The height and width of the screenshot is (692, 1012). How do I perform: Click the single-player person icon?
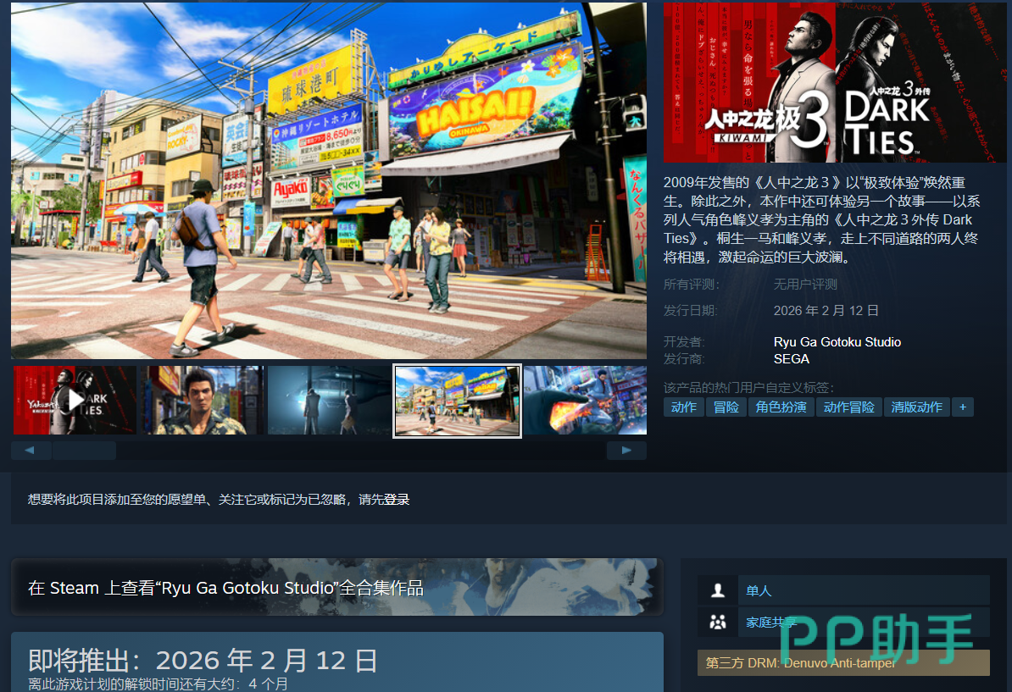click(718, 590)
